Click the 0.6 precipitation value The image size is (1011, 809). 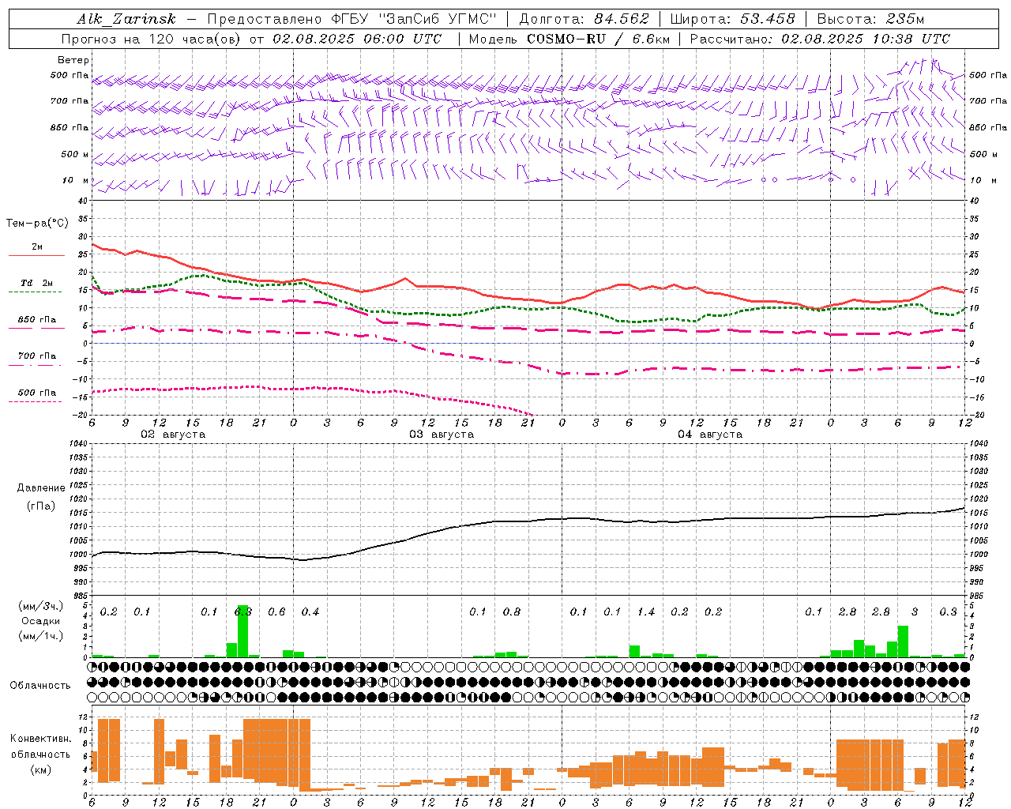click(x=276, y=611)
